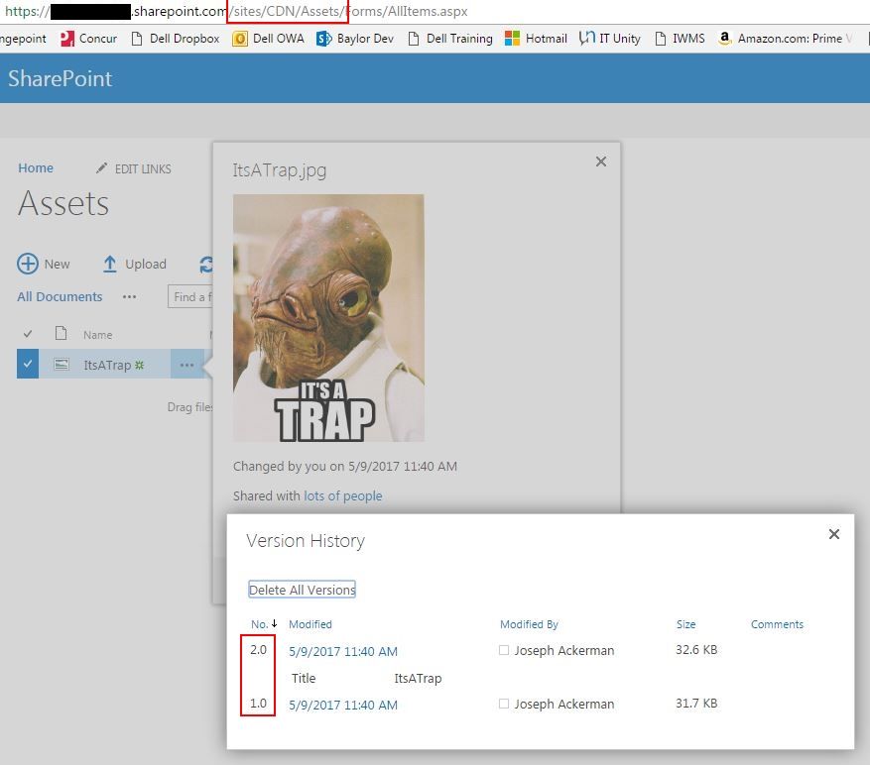Click version number 1.0

coord(258,704)
